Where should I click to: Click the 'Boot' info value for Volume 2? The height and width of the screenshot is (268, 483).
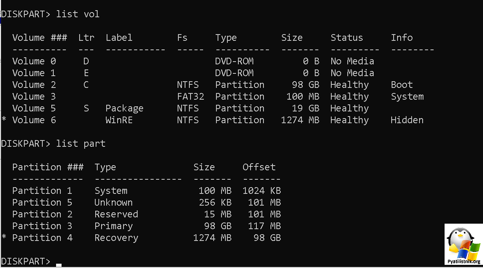[x=402, y=85]
